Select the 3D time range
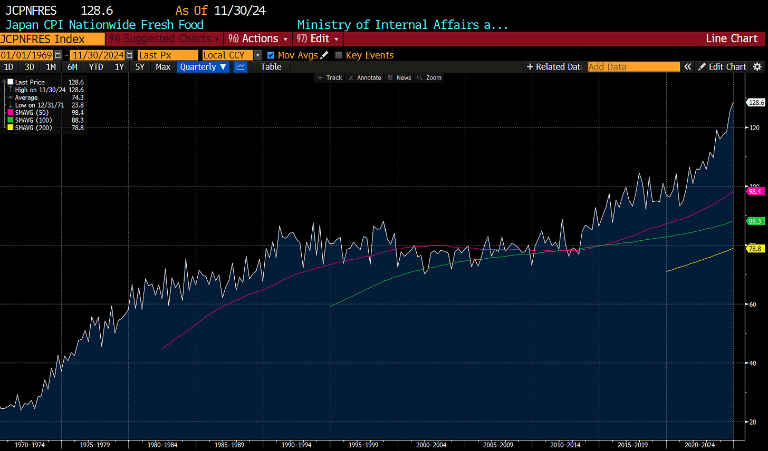 (x=30, y=67)
